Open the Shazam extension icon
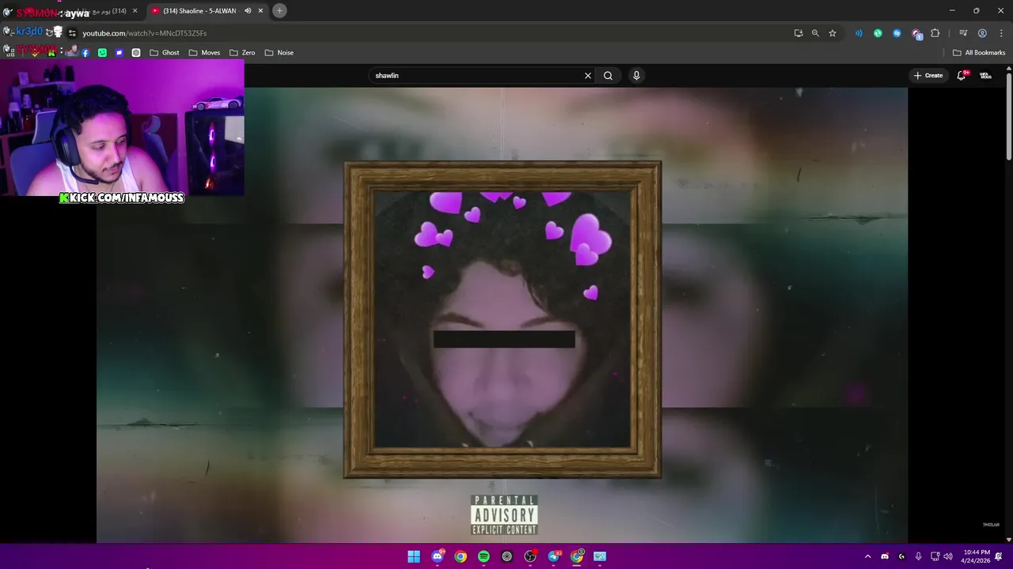Viewport: 1013px width, 569px height. pos(897,33)
